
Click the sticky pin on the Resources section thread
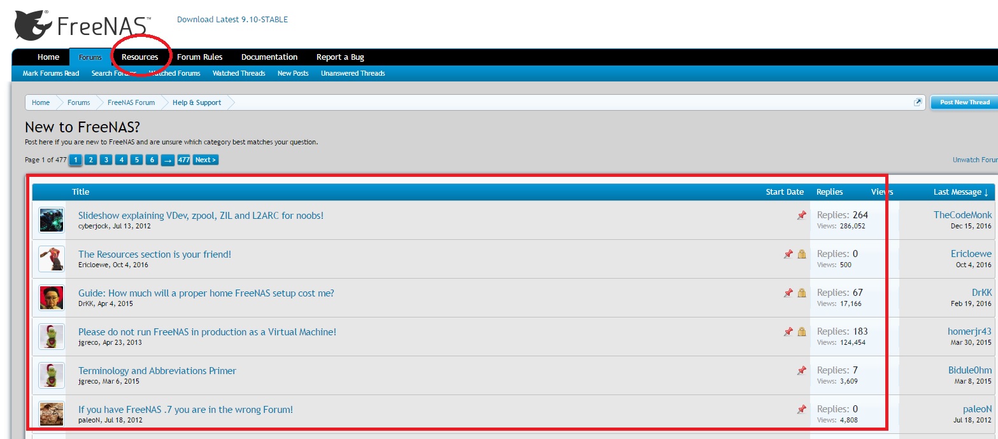[788, 254]
